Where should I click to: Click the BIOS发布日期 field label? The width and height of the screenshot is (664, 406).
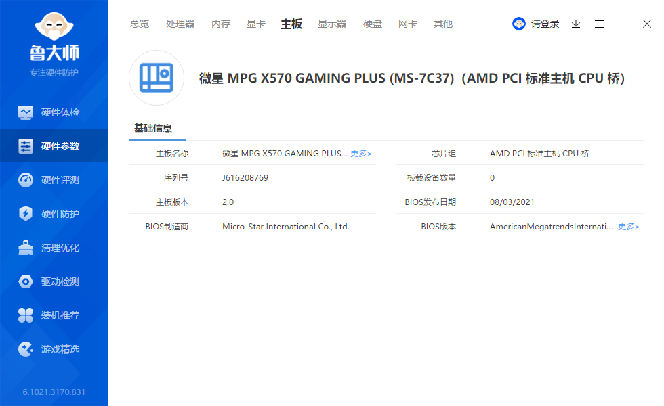[x=430, y=202]
